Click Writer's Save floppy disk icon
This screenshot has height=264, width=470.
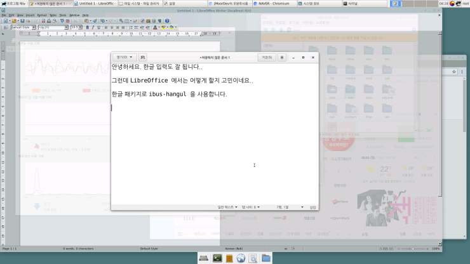22,21
